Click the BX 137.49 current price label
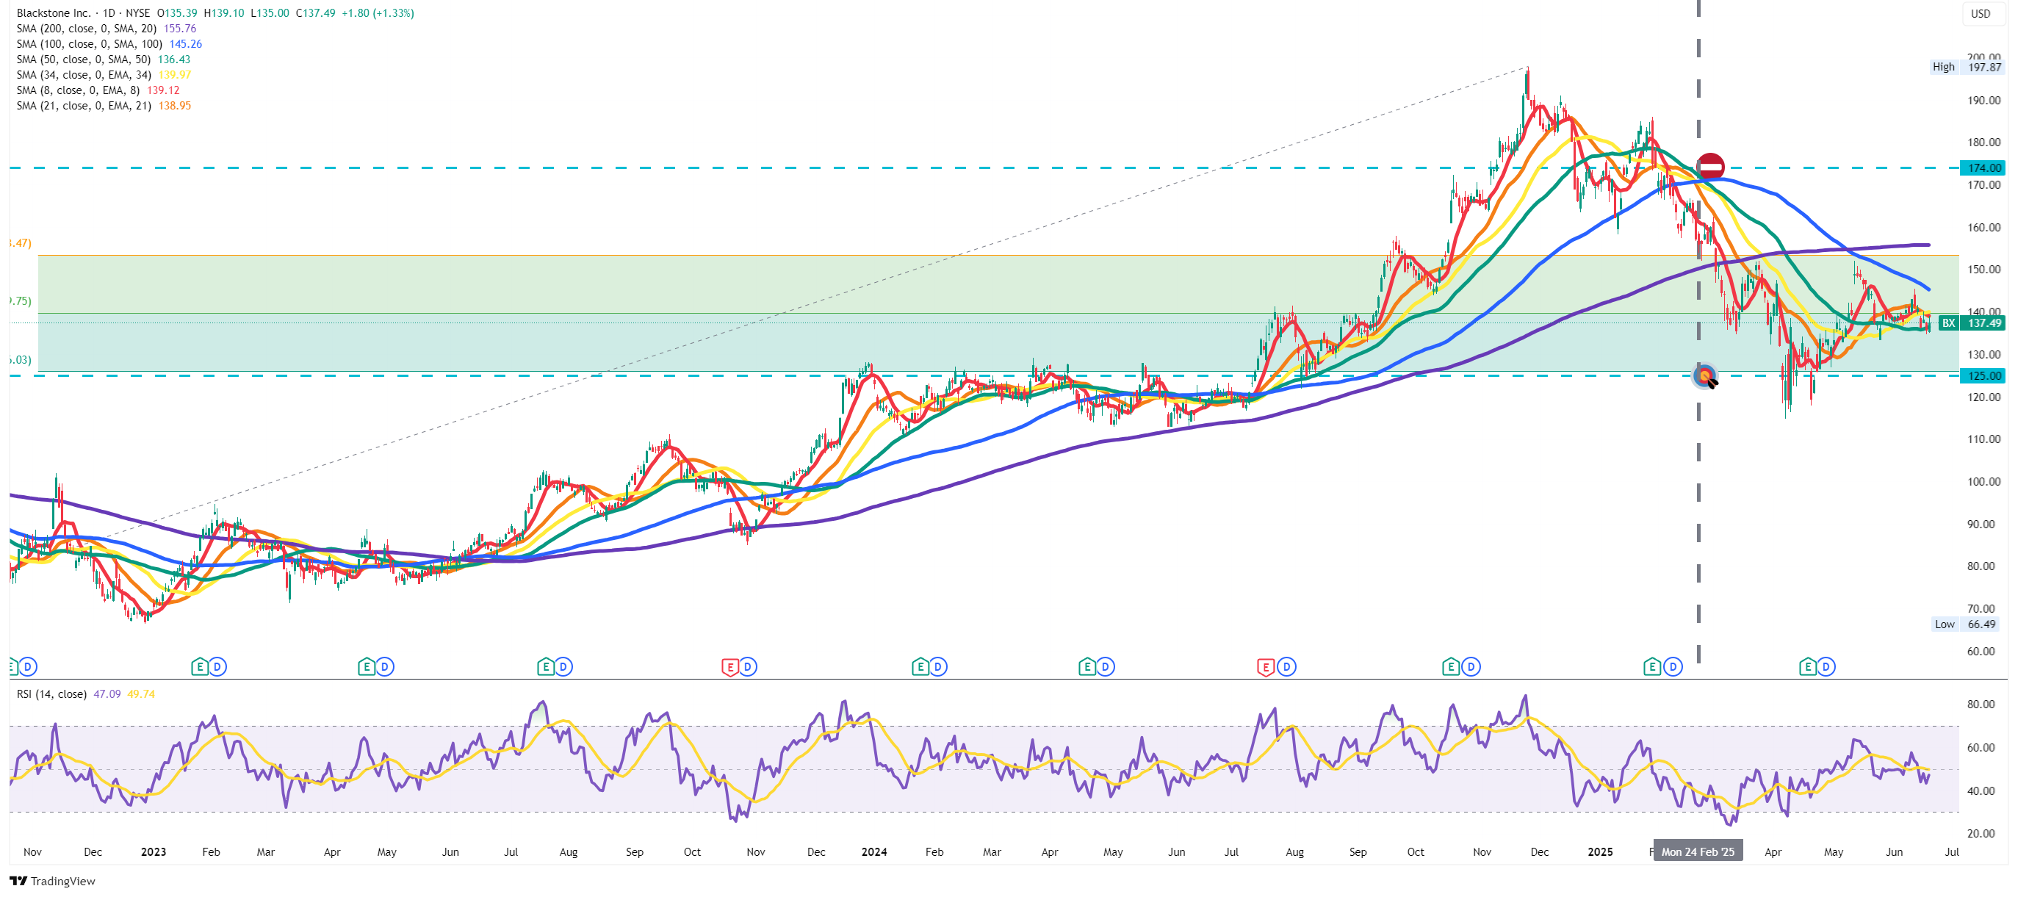Image resolution: width=2018 pixels, height=897 pixels. (x=1972, y=323)
